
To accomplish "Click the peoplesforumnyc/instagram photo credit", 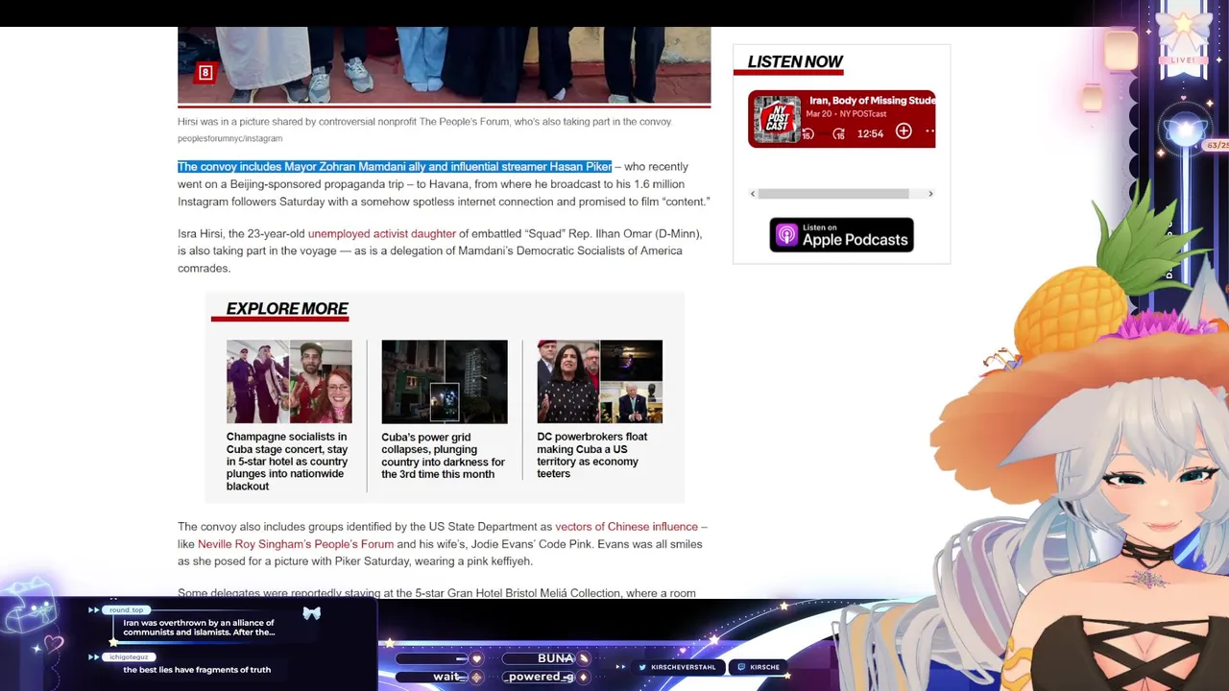I will click(x=229, y=139).
